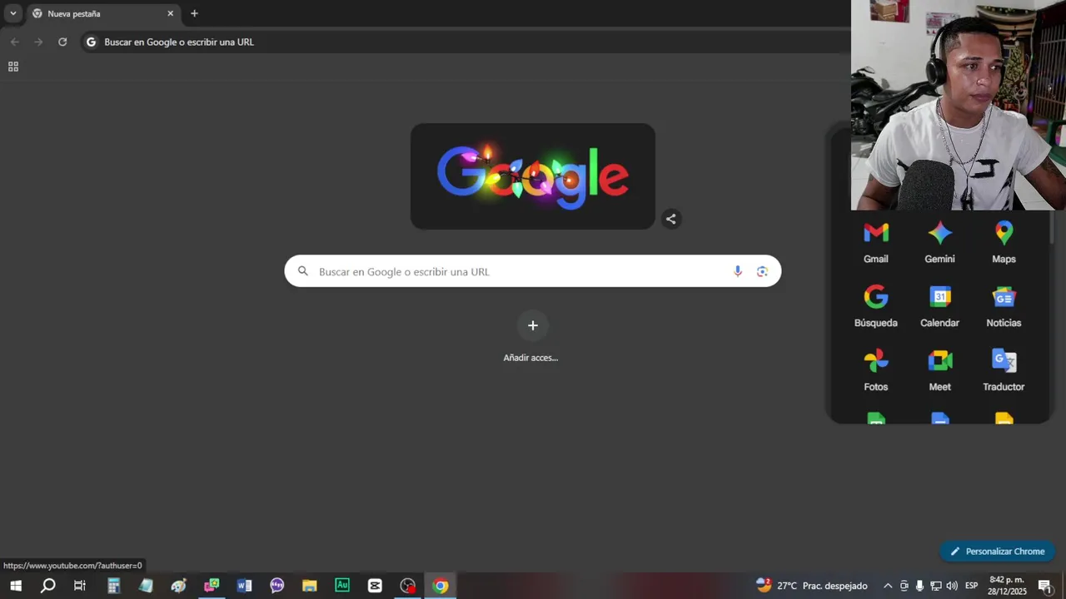The width and height of the screenshot is (1066, 599).
Task: Open Búsqueda in the Google apps panel
Action: point(875,306)
